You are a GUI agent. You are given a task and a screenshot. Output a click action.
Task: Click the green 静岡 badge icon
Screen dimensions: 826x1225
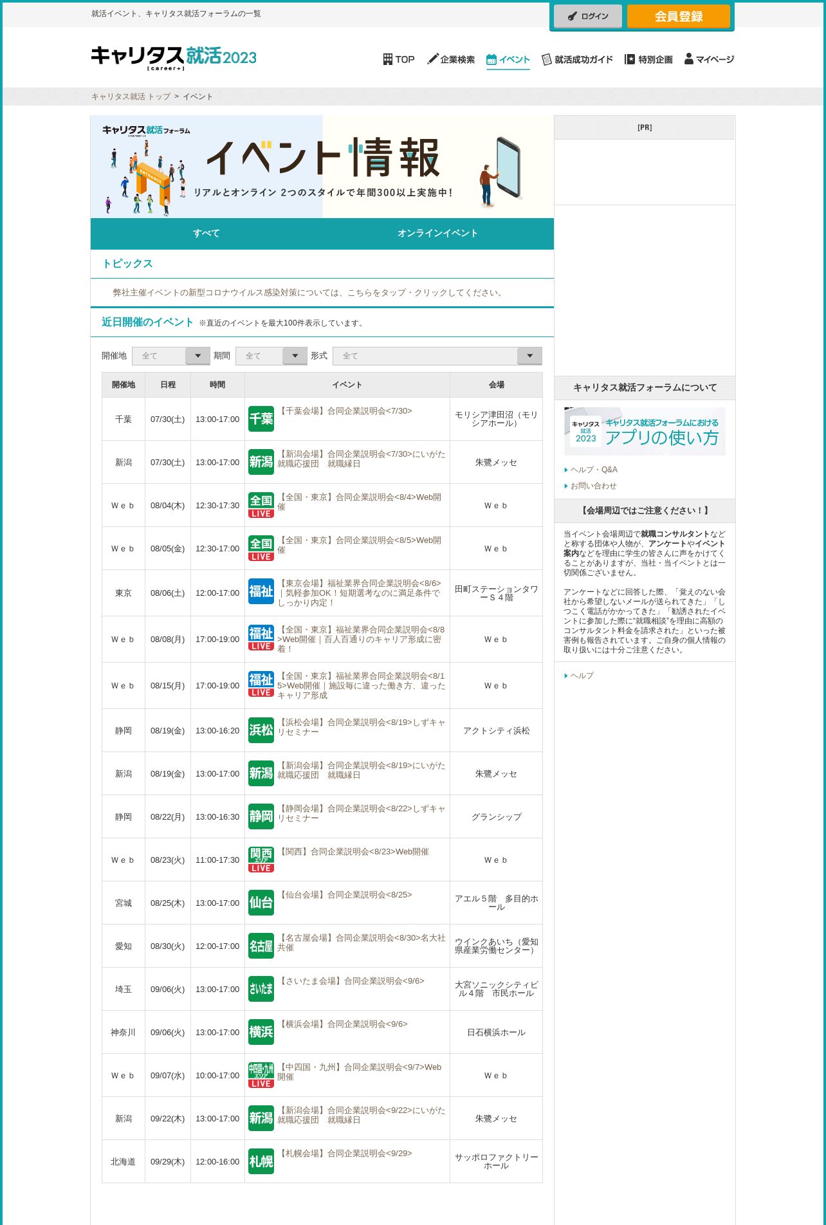pyautogui.click(x=261, y=816)
